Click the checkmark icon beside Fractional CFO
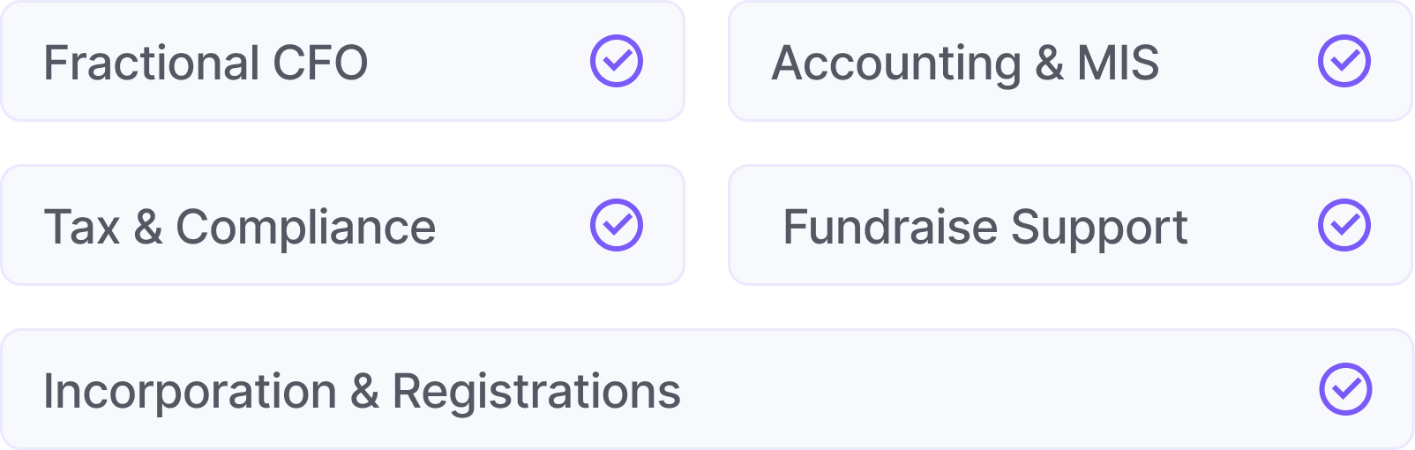This screenshot has width=1415, height=450. point(617,61)
